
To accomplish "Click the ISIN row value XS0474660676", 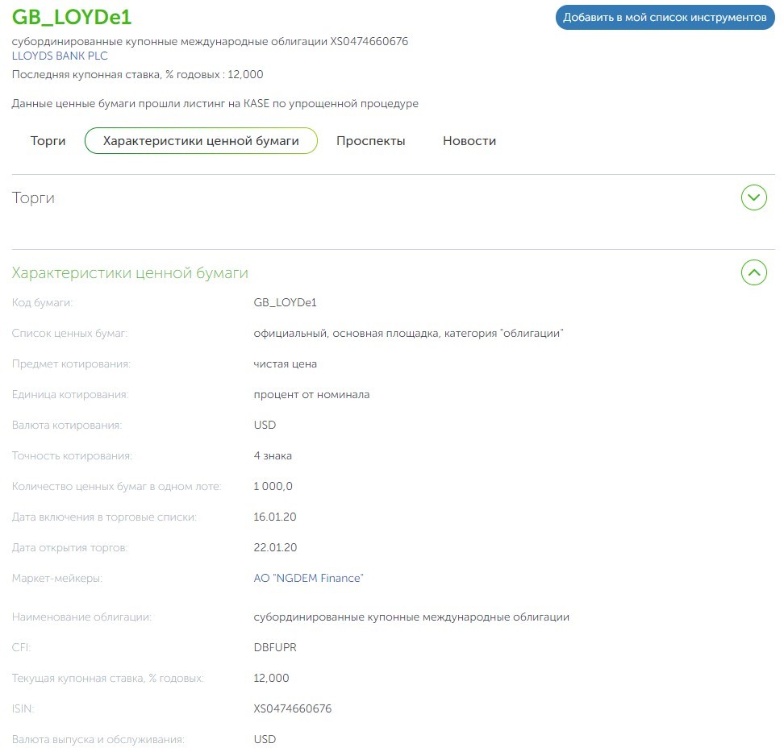I will point(292,709).
